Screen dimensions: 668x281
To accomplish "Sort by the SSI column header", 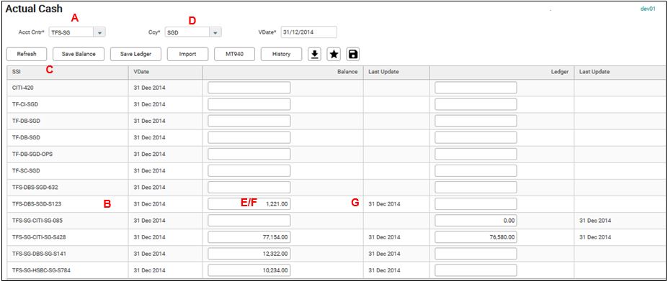I will pos(68,73).
